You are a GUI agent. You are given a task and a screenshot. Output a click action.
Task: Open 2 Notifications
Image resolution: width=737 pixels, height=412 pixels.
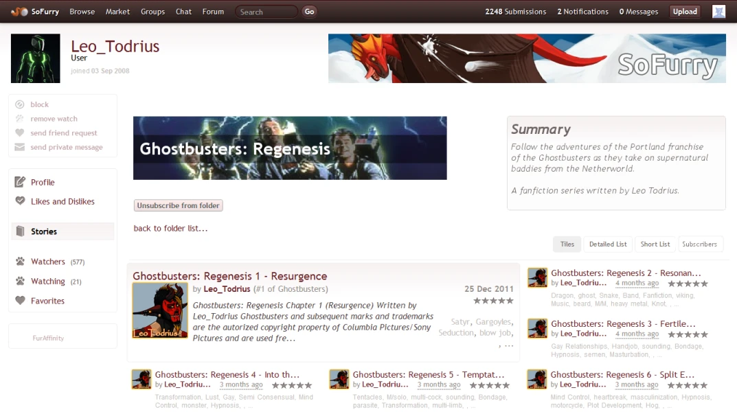tap(583, 12)
